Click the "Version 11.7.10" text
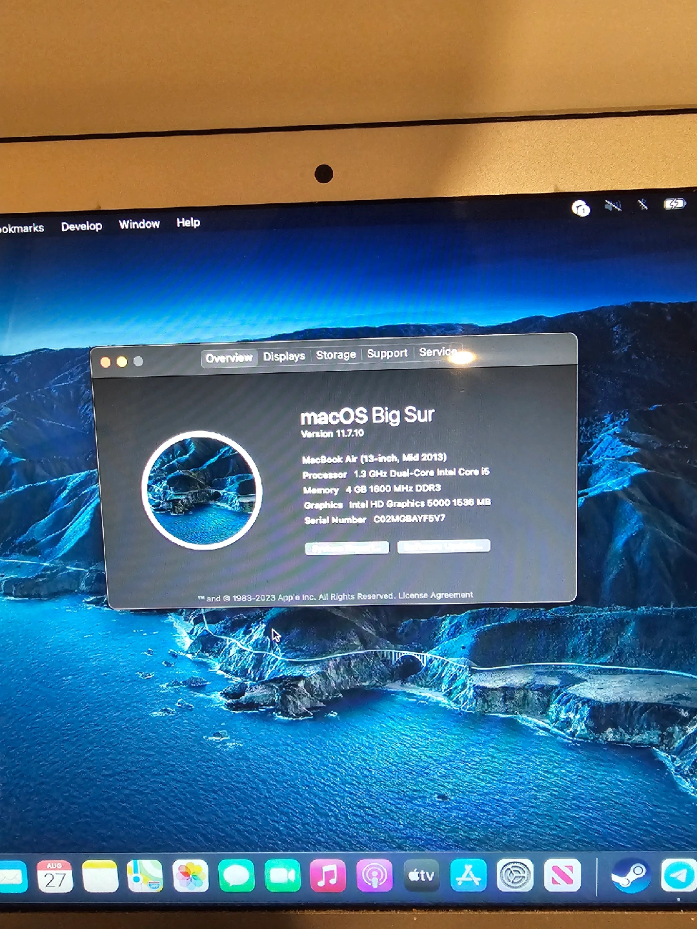697x929 pixels. point(332,434)
